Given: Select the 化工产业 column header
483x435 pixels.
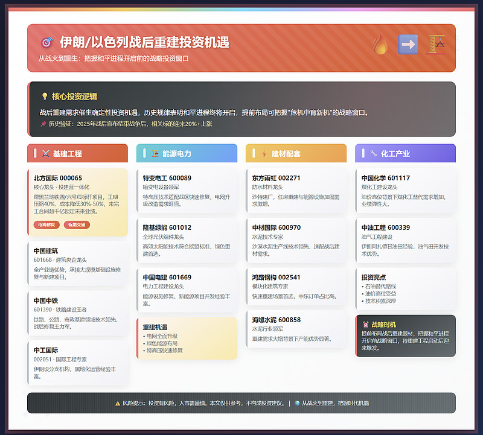Looking at the screenshot, I should [x=405, y=153].
